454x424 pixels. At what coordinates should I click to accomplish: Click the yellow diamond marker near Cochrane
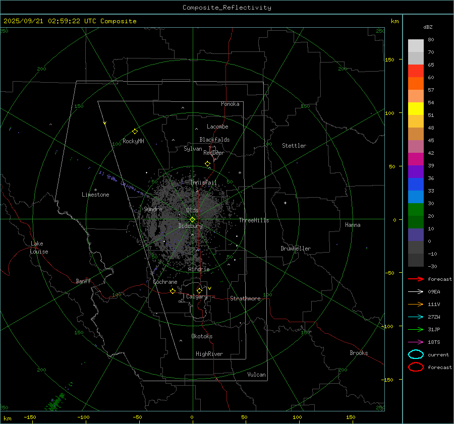(173, 291)
